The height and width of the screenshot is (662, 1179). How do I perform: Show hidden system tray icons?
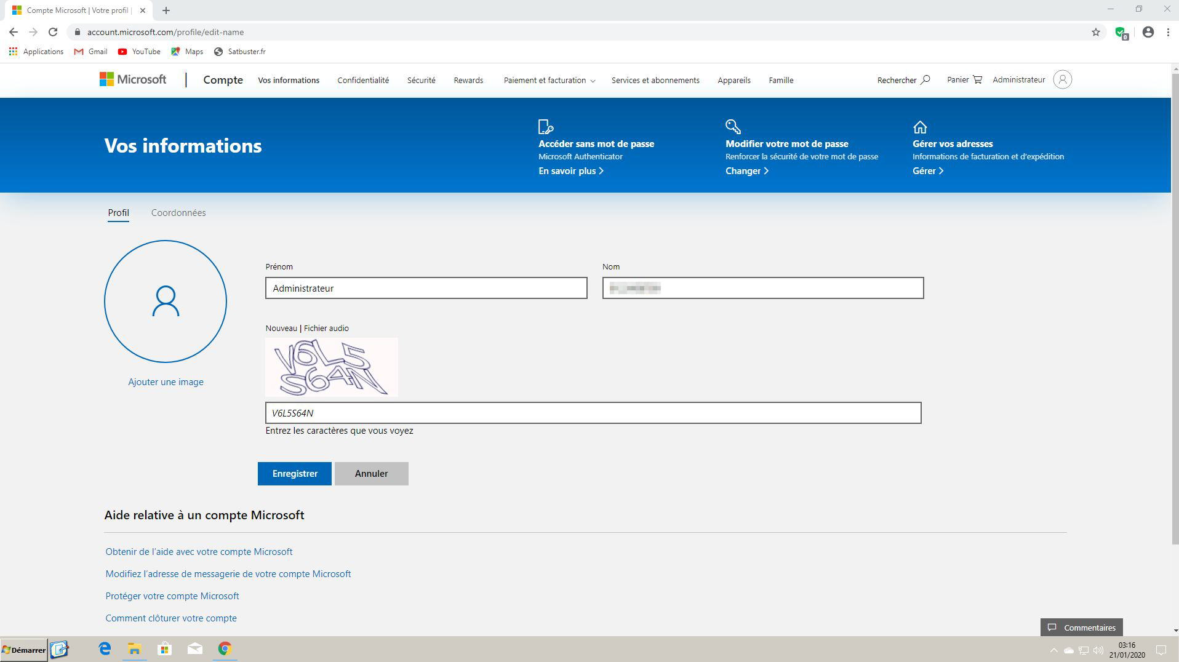point(1053,650)
